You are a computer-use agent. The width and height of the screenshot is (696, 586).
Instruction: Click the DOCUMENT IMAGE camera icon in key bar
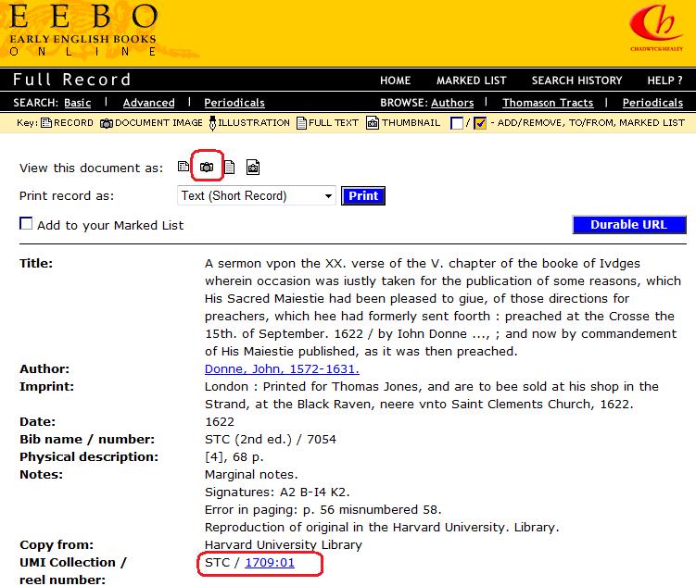pyautogui.click(x=107, y=123)
